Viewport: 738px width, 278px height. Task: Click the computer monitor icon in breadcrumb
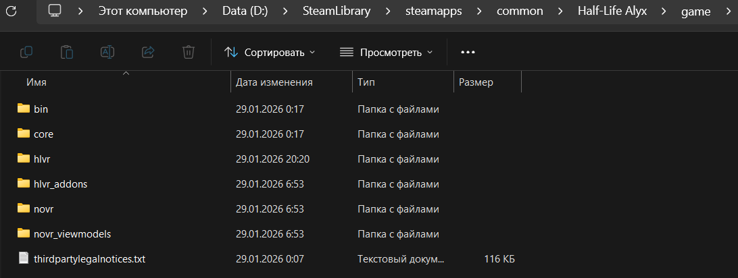55,11
